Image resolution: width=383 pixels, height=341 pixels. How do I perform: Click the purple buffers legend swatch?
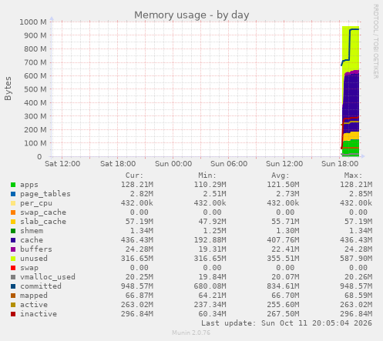(x=13, y=249)
